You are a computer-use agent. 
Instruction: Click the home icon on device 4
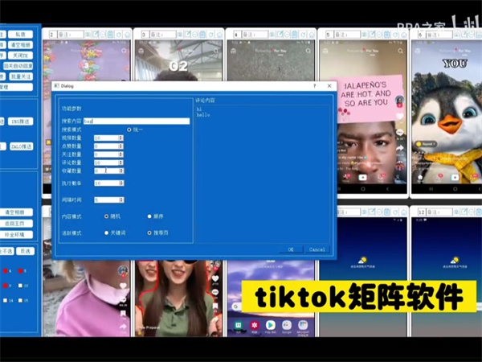click(311, 34)
